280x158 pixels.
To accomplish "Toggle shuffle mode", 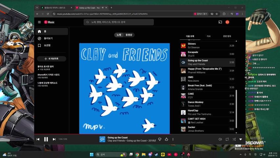I will click(234, 139).
